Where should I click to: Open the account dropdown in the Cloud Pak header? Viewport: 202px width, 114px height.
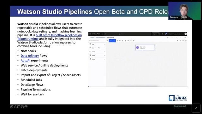click(176, 34)
